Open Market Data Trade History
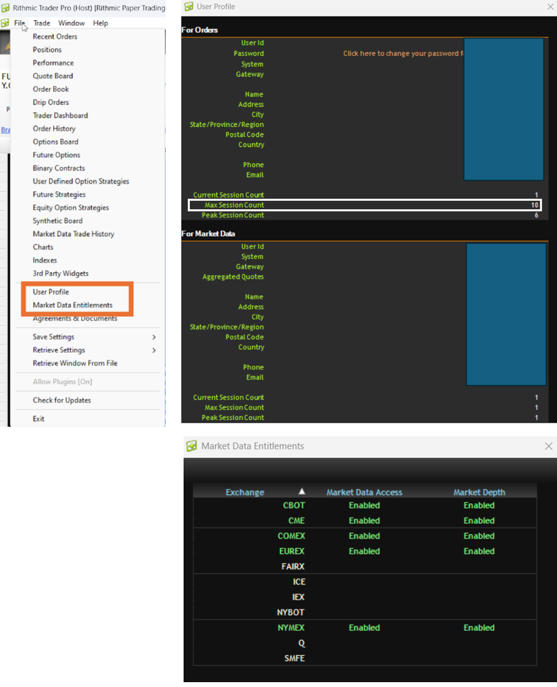Image resolution: width=557 pixels, height=687 pixels. click(x=74, y=233)
